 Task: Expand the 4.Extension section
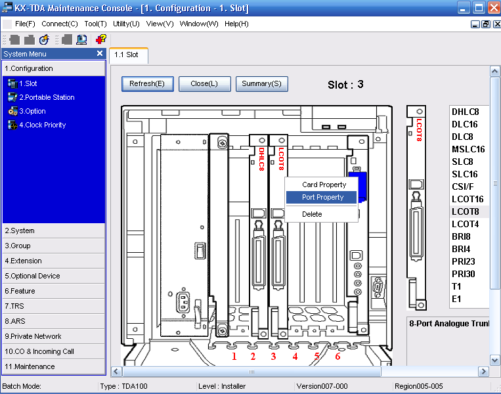pyautogui.click(x=54, y=261)
